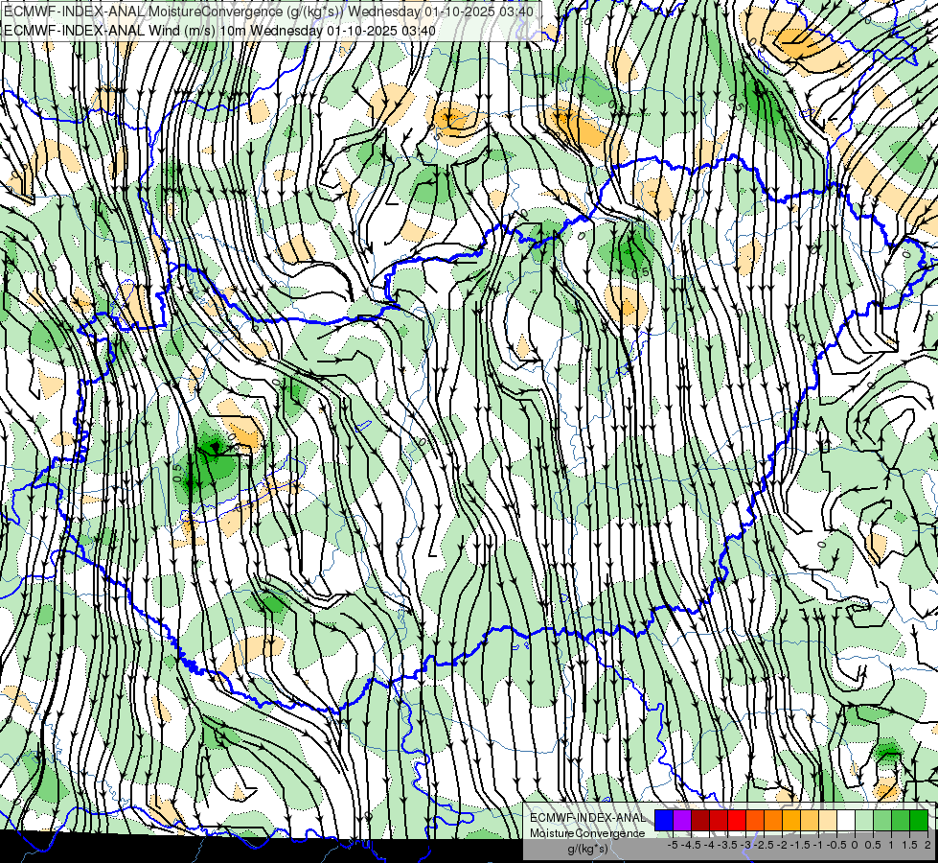Click the legend tick value -4.5
Image resolution: width=938 pixels, height=863 pixels.
(x=692, y=845)
